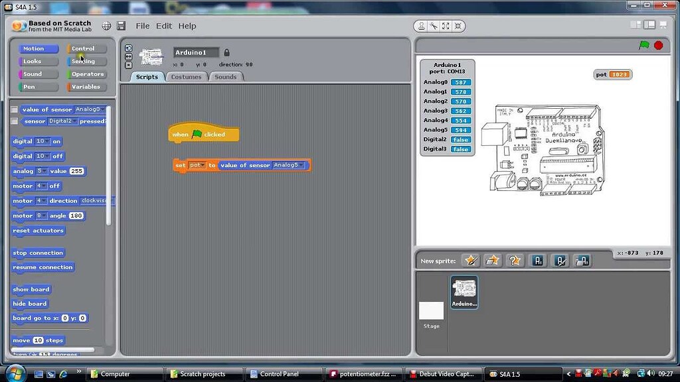Show the Control block category
680x382 pixels.
(86, 48)
